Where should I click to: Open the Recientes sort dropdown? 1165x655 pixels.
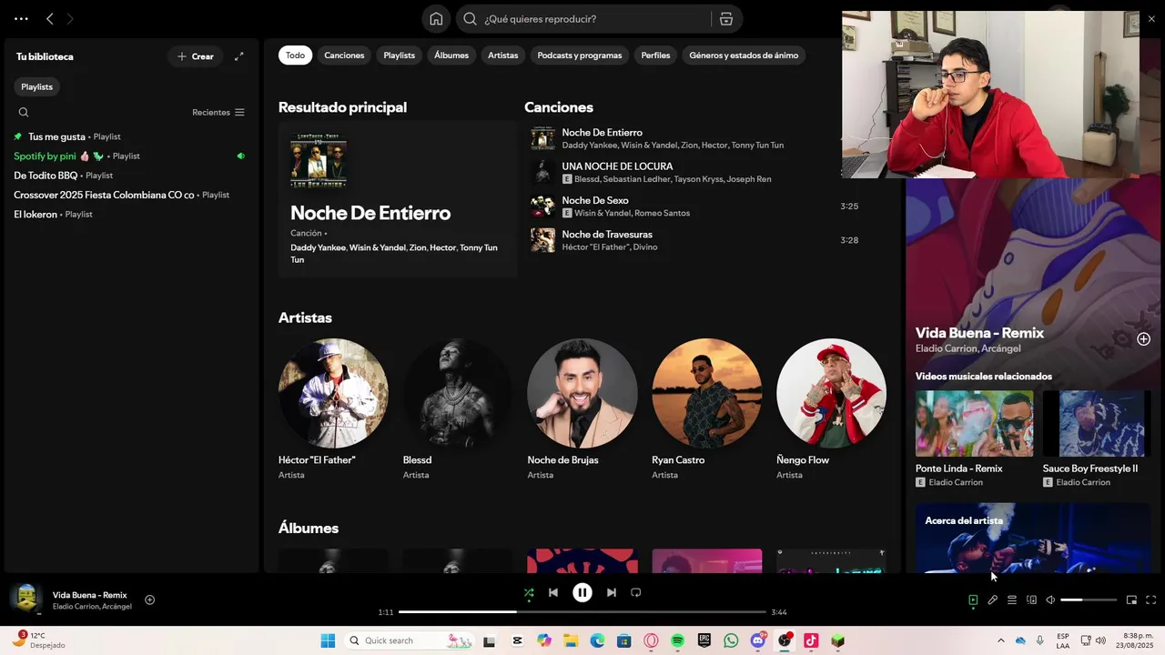point(218,113)
